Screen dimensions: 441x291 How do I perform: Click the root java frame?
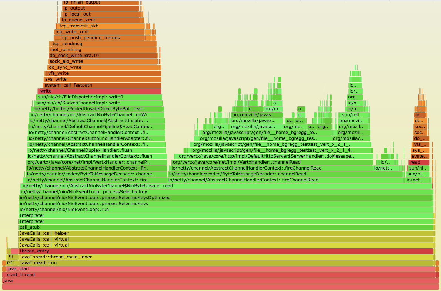(220, 280)
